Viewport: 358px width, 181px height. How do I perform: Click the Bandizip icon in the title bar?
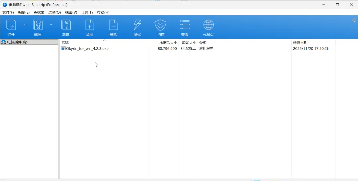[5, 5]
